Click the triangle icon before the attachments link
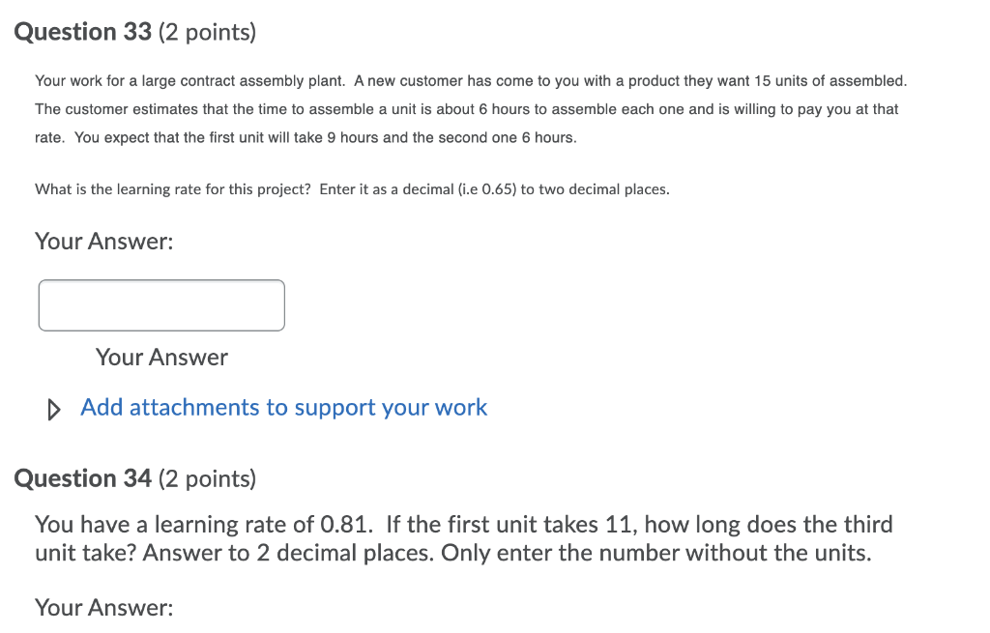This screenshot has width=990, height=633. [53, 409]
